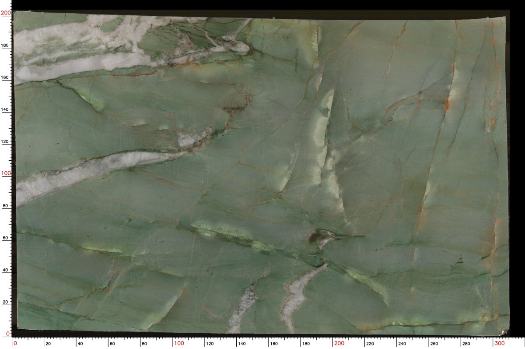Viewport: 525px width, 349px height.
Task: Pick the 180 mark on the horizontal ruler
Action: coord(307,344)
